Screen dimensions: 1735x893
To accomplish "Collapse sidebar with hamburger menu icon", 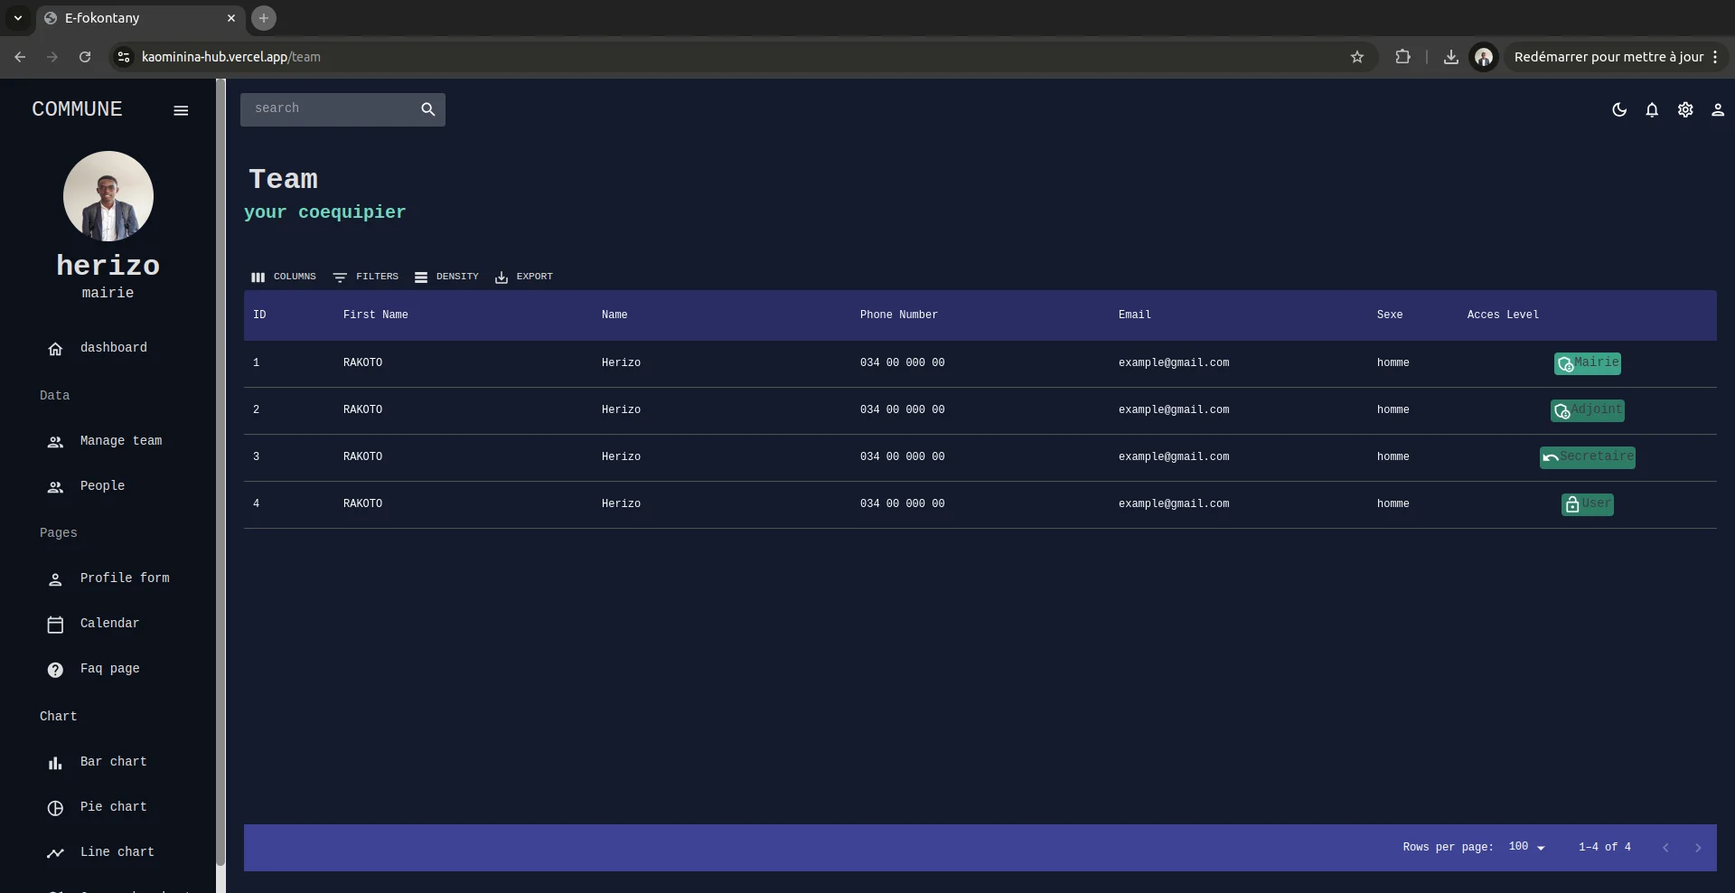I will [x=181, y=110].
